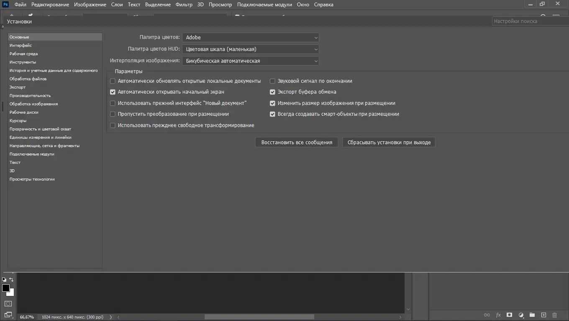Swap foreground and background colors
The width and height of the screenshot is (569, 321).
11,280
